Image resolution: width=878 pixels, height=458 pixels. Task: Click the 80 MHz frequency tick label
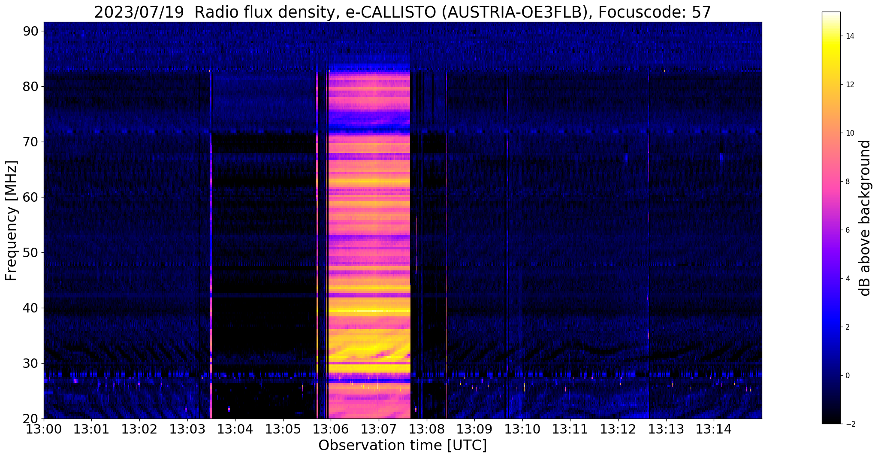30,86
